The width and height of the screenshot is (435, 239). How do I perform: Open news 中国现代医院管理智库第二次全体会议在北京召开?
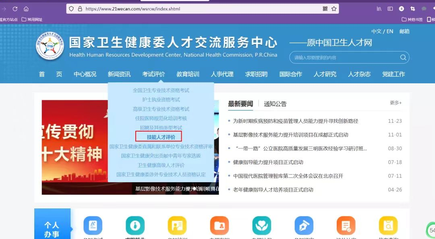tap(288, 176)
